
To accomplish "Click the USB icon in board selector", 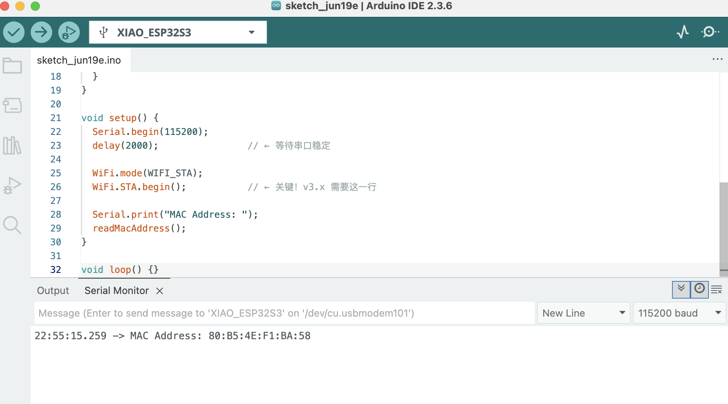I will pyautogui.click(x=104, y=32).
